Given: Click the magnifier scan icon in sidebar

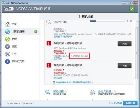Looking at the screenshot, I should coord(7,32).
